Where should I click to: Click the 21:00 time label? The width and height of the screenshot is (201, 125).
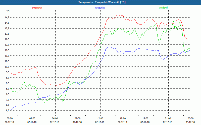point(168,118)
